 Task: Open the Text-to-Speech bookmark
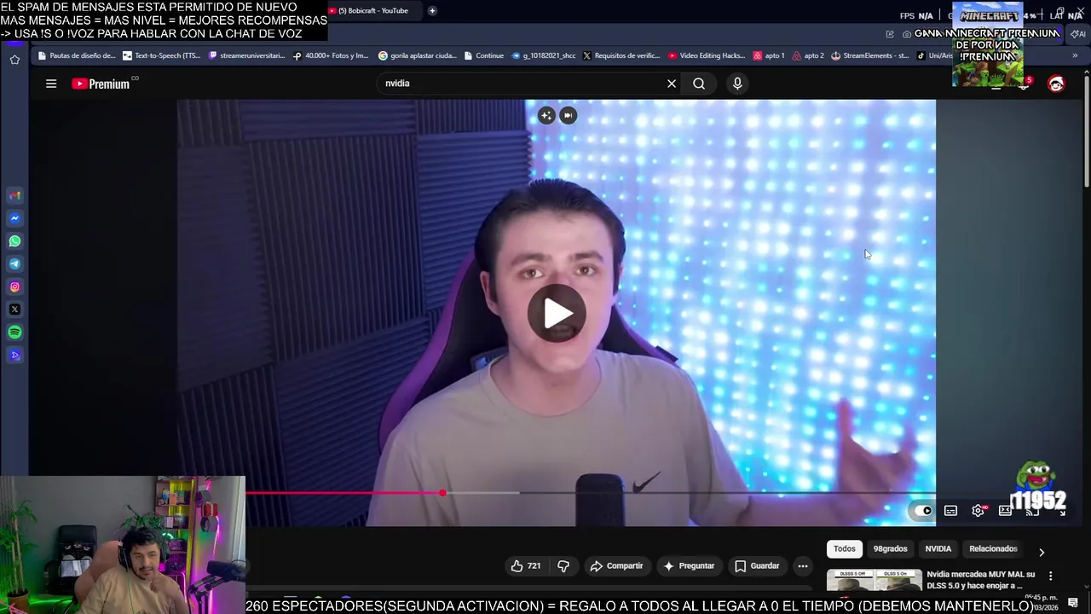(x=162, y=55)
